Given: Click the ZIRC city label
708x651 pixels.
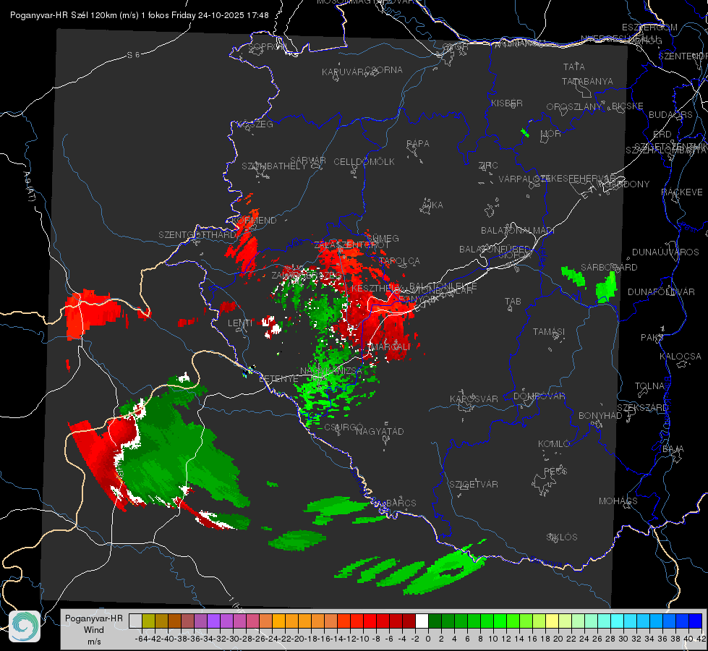Looking at the screenshot, I should 488,166.
